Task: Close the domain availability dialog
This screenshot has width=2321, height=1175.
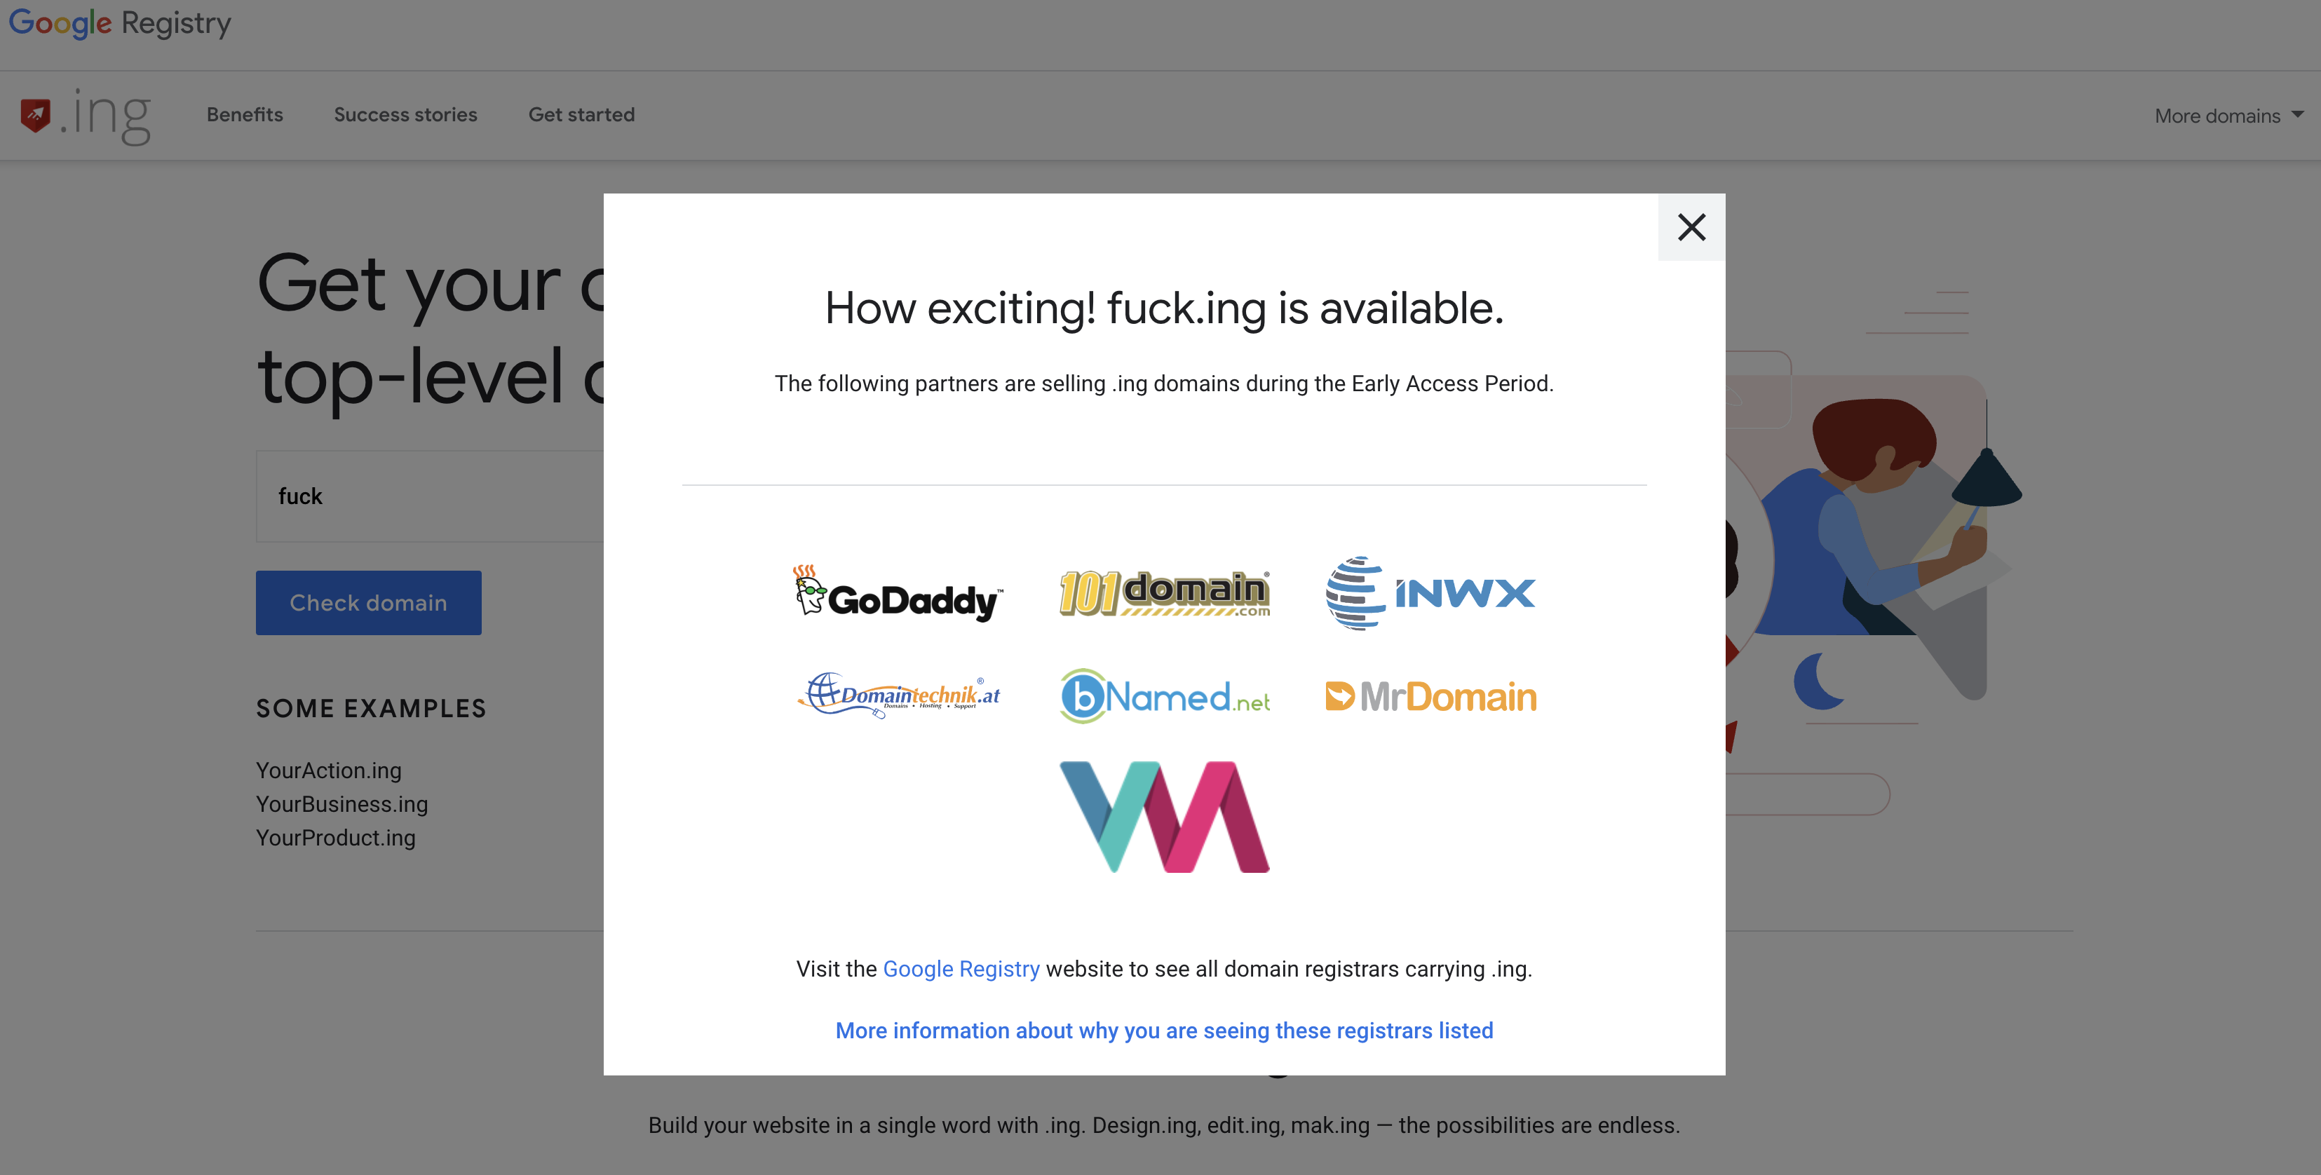Action: 1691,227
